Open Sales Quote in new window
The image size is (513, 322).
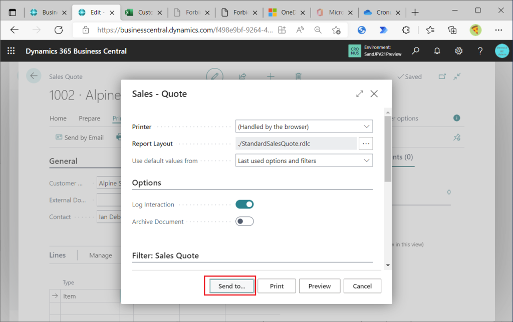click(x=442, y=76)
